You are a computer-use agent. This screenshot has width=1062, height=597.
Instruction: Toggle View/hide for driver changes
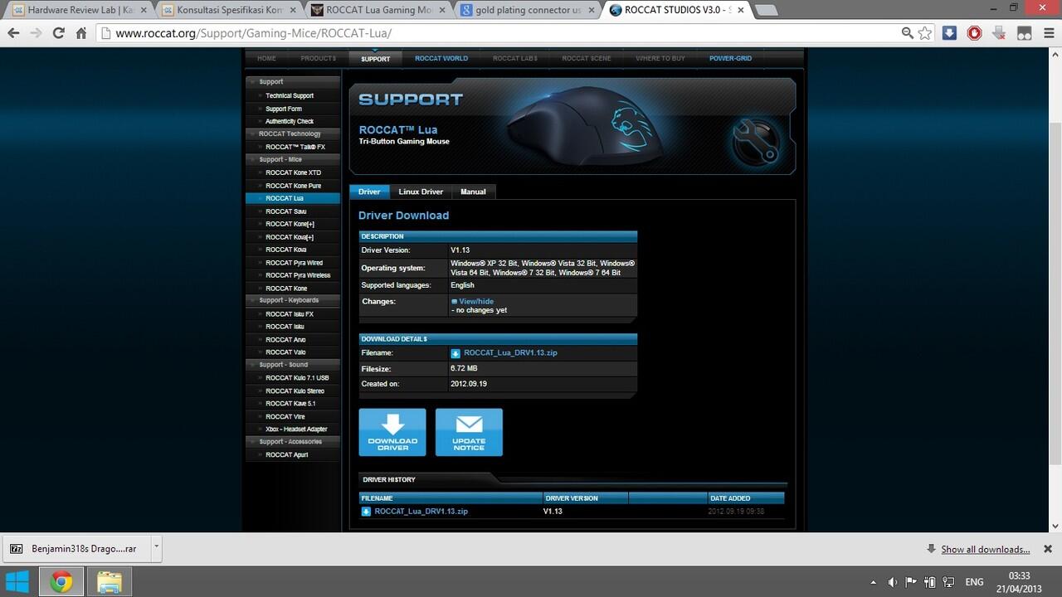pos(476,302)
